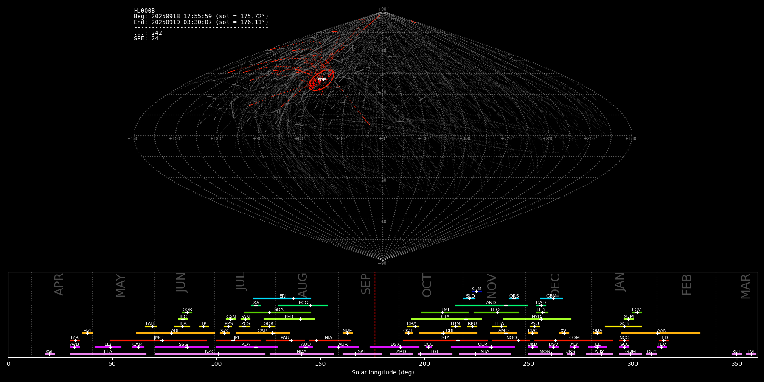The image size is (764, 382).
Task: Click the XCB shower bar
Action: click(x=623, y=326)
